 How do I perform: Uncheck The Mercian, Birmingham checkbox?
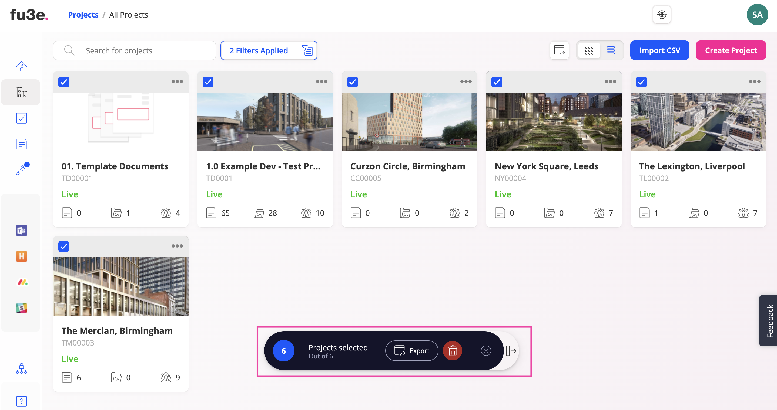64,247
